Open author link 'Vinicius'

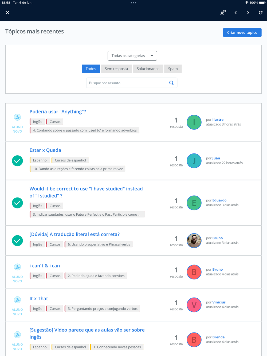pyautogui.click(x=219, y=302)
